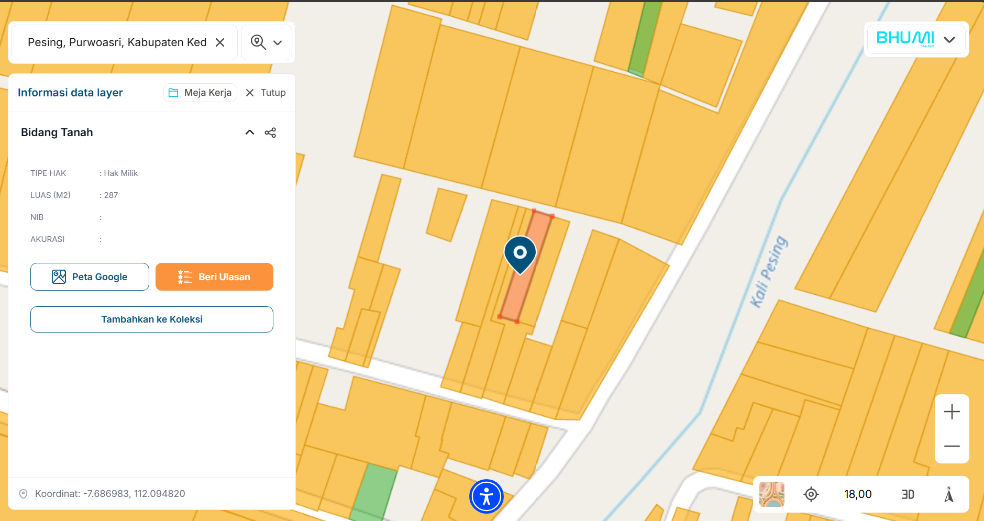This screenshot has height=521, width=984.
Task: Open the search type dropdown chevron
Action: pos(278,43)
